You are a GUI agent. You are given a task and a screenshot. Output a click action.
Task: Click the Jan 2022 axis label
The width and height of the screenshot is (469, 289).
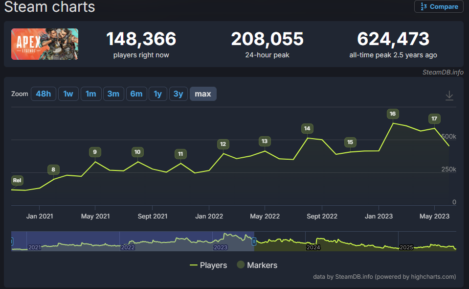click(209, 216)
